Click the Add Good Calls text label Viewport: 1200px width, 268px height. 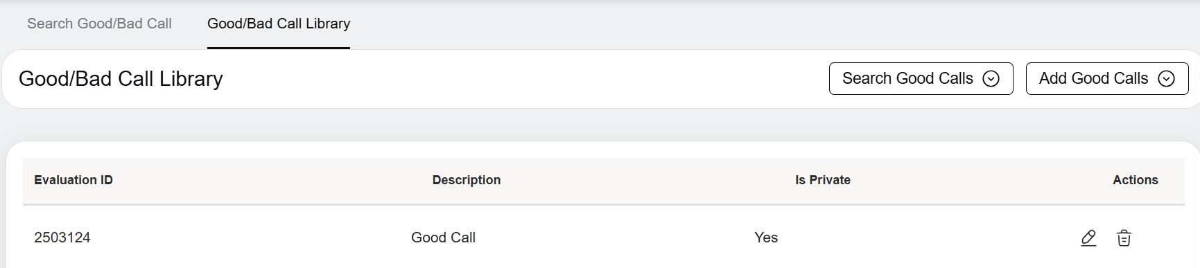(x=1093, y=79)
